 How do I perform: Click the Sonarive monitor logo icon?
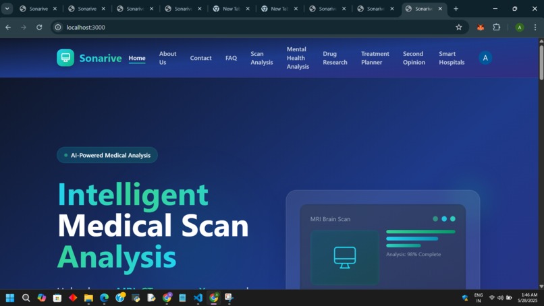[65, 57]
